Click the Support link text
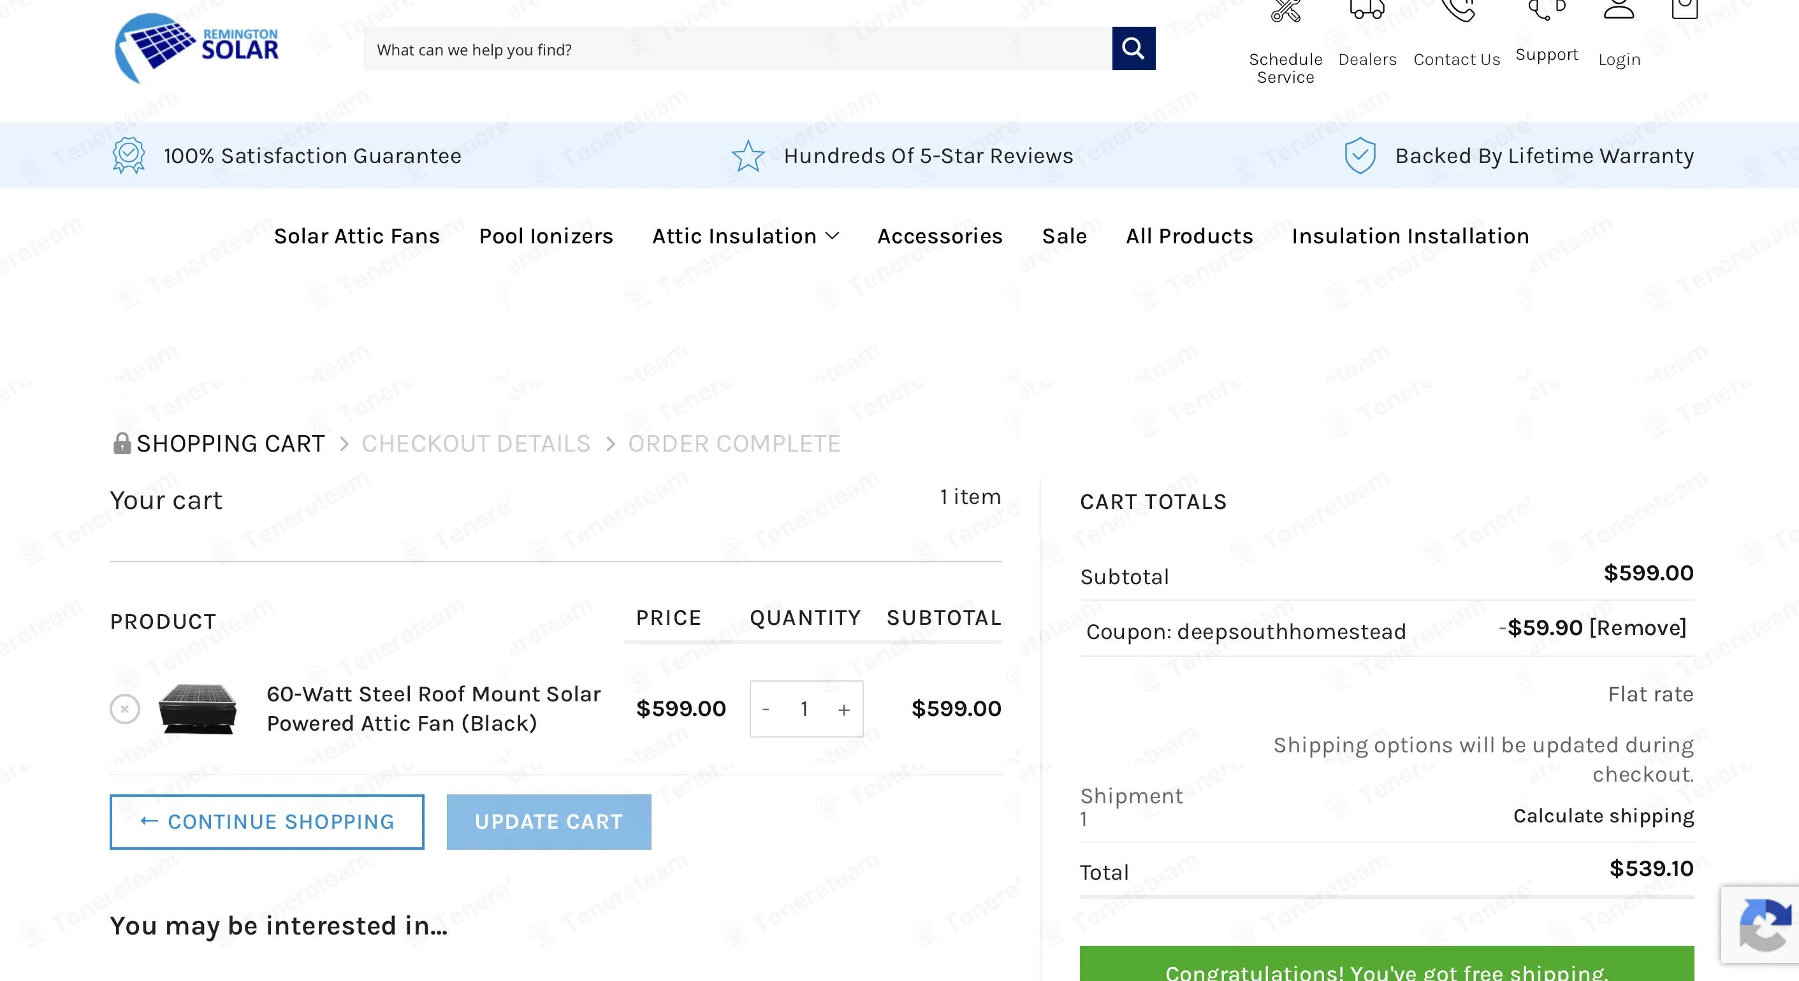This screenshot has width=1799, height=981. coord(1547,54)
